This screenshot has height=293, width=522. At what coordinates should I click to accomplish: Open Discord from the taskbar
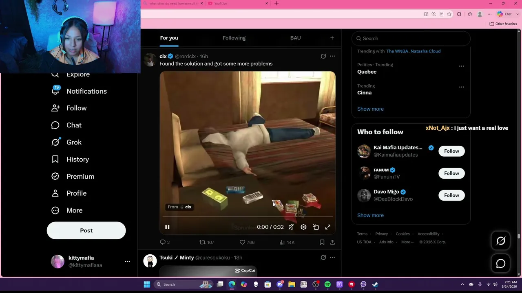280,284
